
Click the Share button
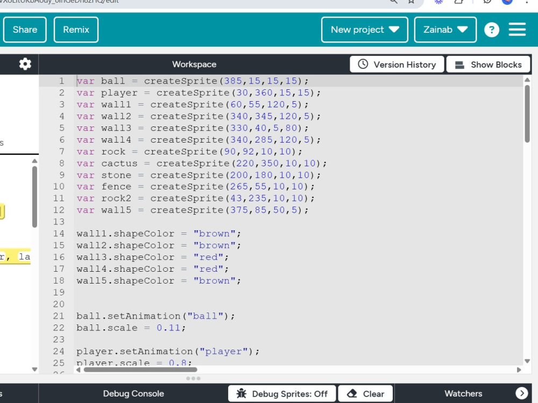[x=25, y=30]
